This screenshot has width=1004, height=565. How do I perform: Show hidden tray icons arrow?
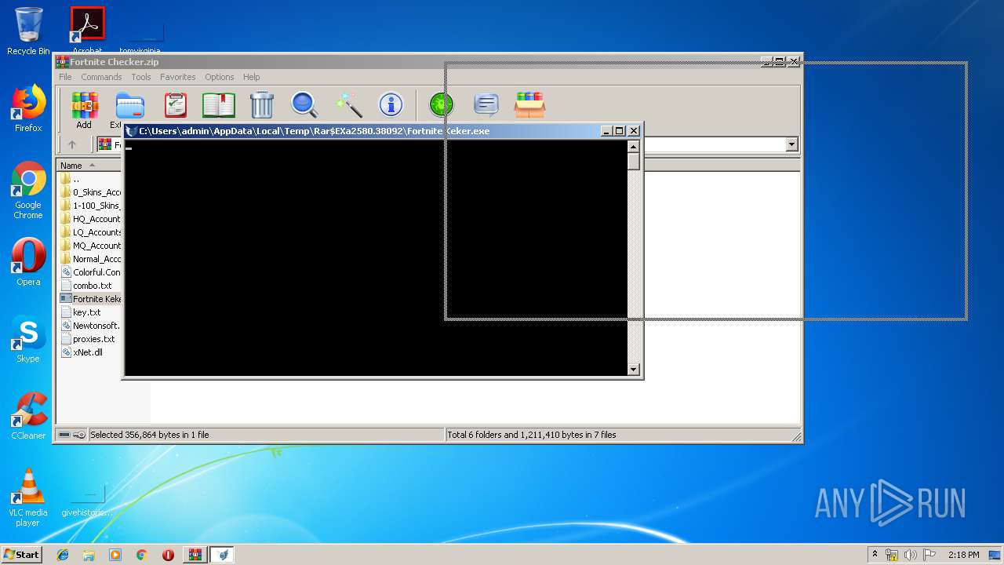pyautogui.click(x=875, y=554)
